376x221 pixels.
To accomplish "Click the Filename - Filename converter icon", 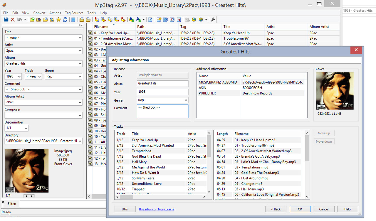I will tap(110, 20).
